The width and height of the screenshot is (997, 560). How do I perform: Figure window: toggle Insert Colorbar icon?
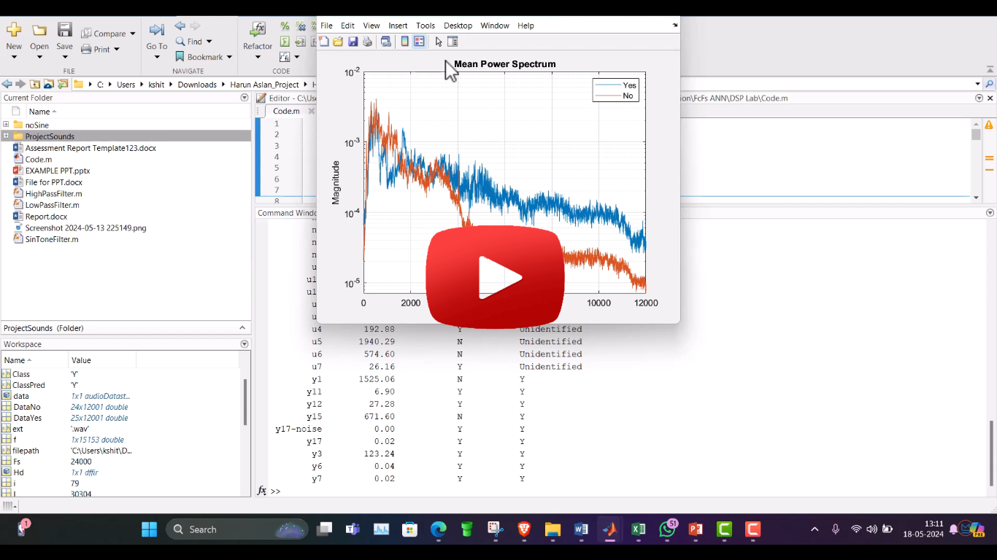405,42
